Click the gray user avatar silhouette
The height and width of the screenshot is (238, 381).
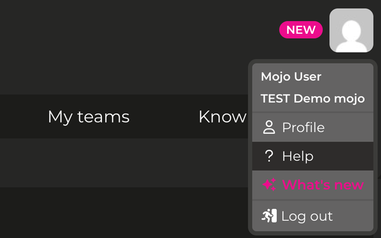(351, 30)
